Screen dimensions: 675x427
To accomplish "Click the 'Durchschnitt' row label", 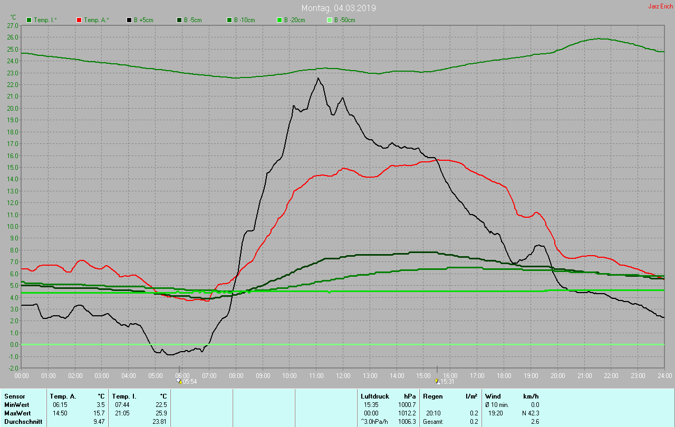I will pyautogui.click(x=23, y=422).
